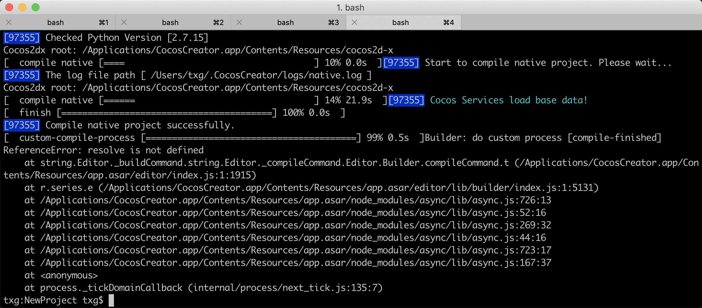The height and width of the screenshot is (308, 702).
Task: Click the red close window button
Action: click(9, 7)
